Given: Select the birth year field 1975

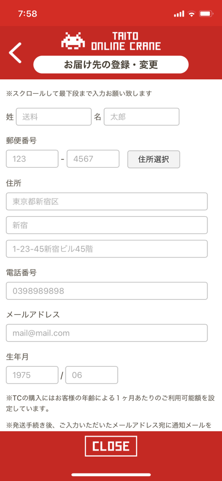Looking at the screenshot, I should tap(32, 375).
